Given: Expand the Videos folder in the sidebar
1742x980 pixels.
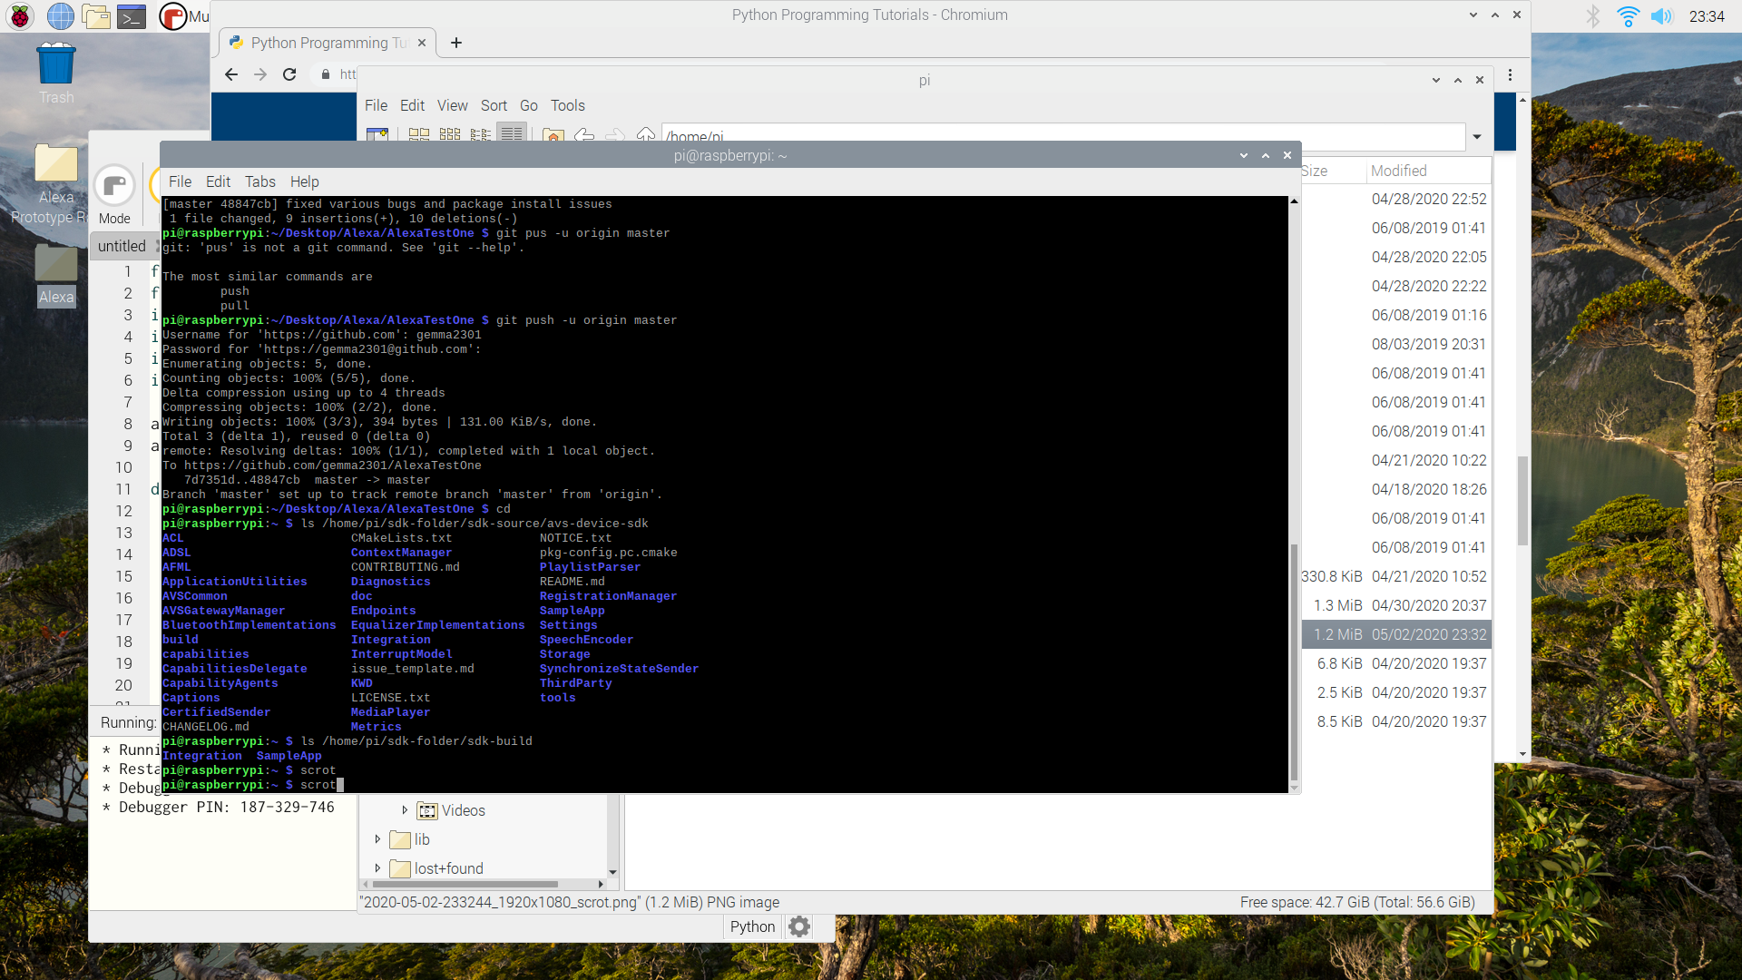Looking at the screenshot, I should click(x=406, y=810).
